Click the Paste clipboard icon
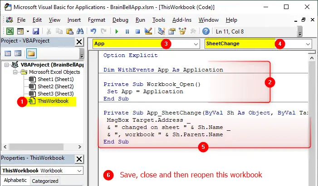The image size is (318, 186). (x=70, y=31)
